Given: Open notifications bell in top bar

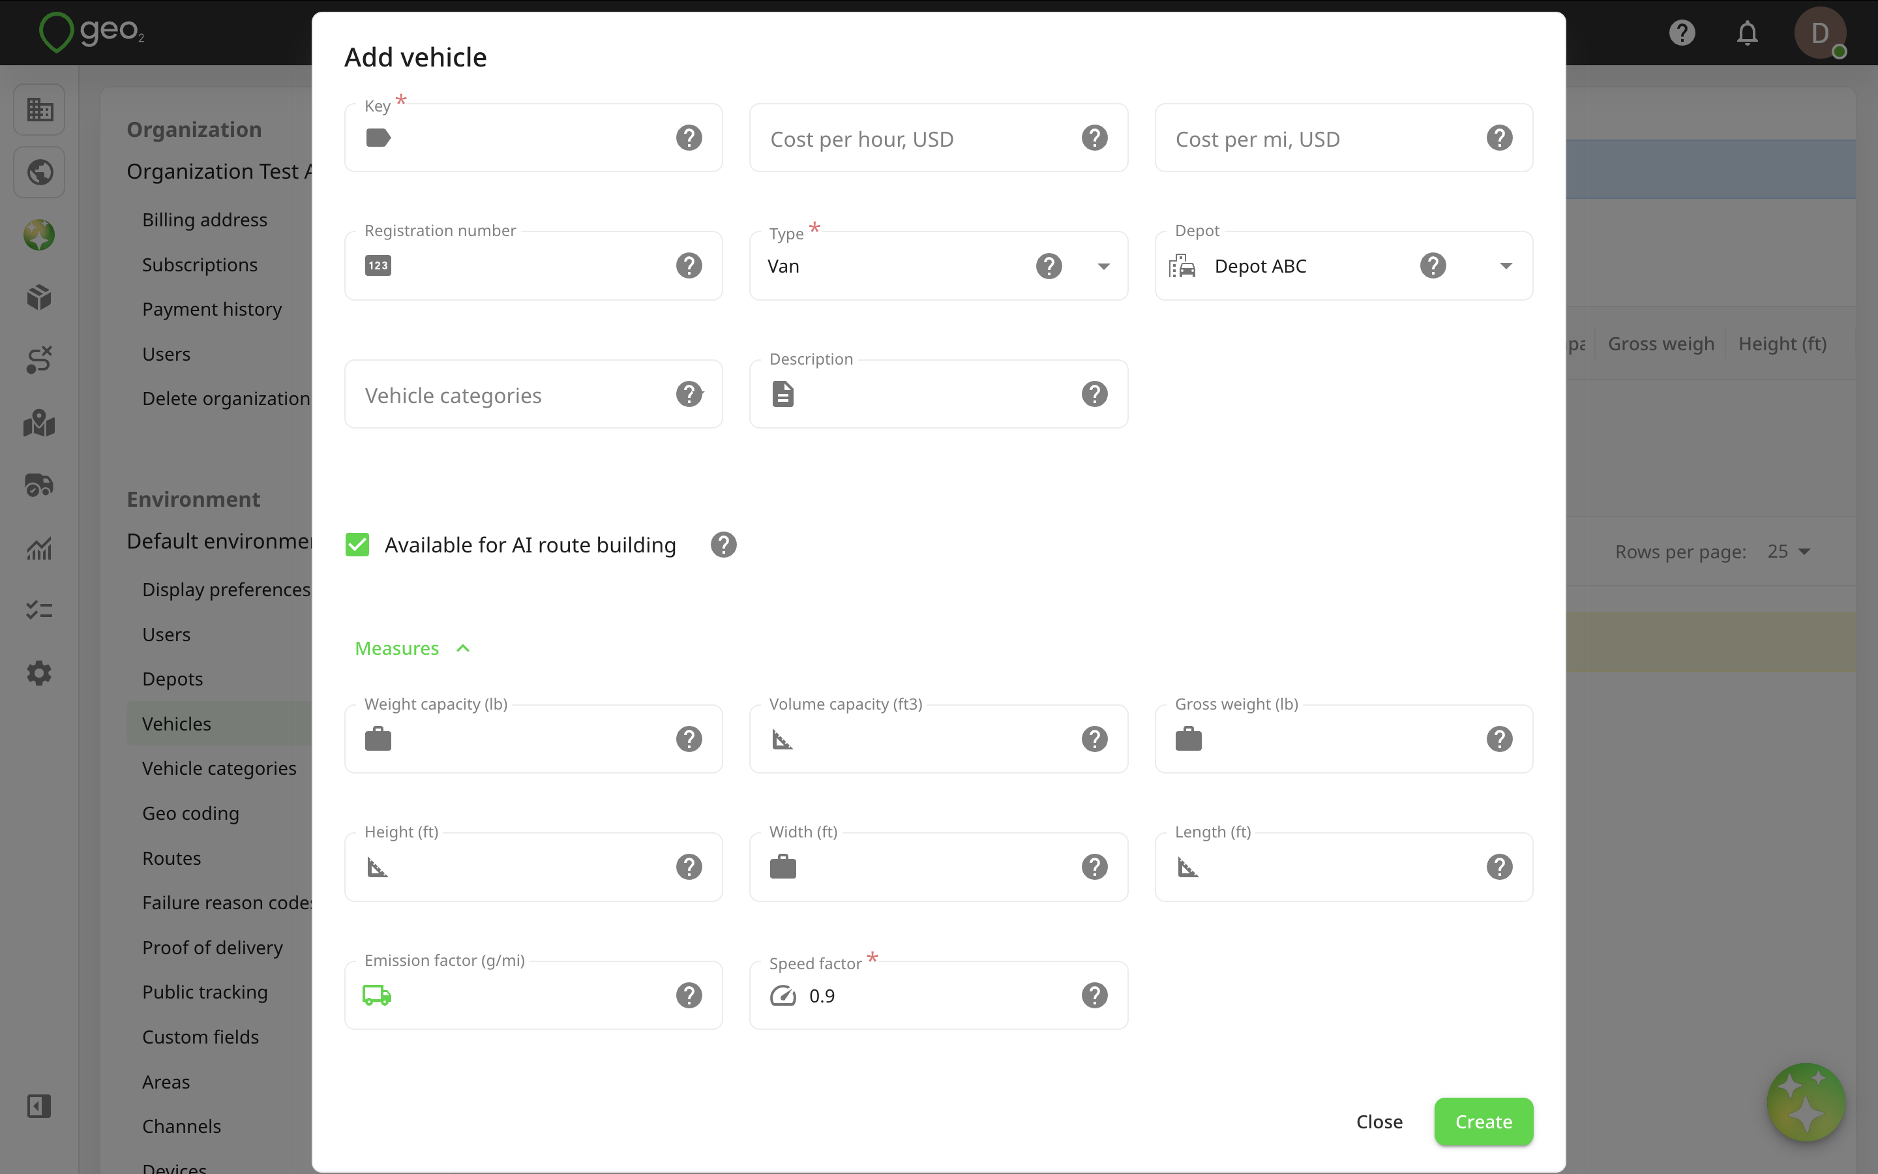Looking at the screenshot, I should point(1747,33).
